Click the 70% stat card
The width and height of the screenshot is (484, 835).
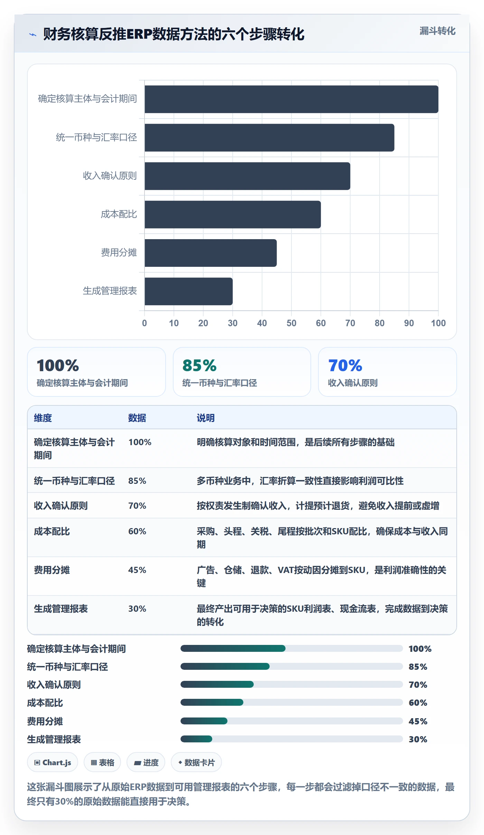click(x=388, y=372)
